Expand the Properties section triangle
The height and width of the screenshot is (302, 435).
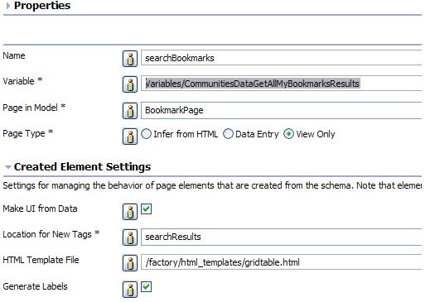(x=8, y=6)
